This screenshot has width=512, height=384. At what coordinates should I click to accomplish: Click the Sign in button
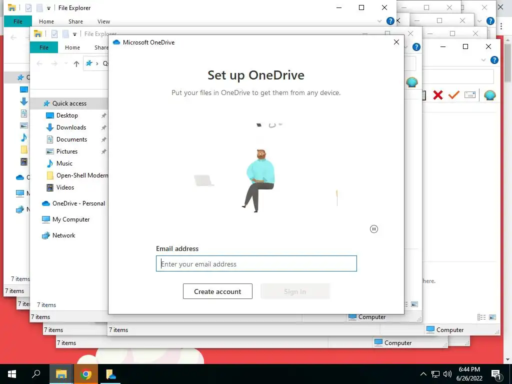pyautogui.click(x=295, y=291)
